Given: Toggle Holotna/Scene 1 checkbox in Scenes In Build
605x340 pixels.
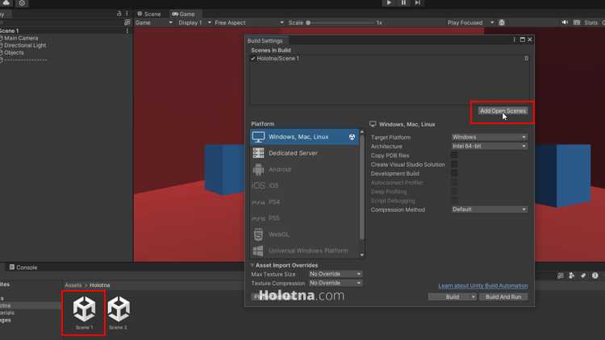Looking at the screenshot, I should click(x=253, y=59).
